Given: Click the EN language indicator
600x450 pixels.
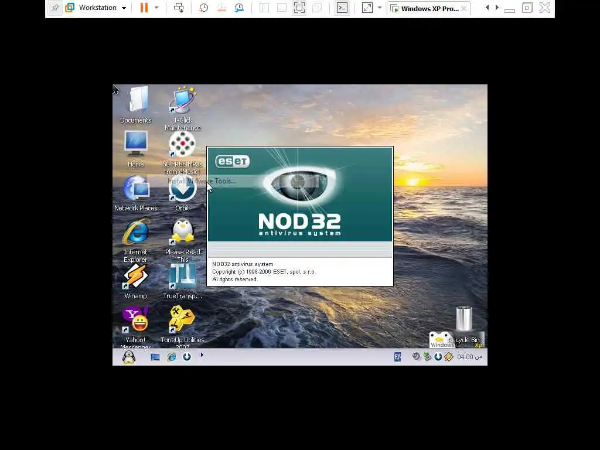Looking at the screenshot, I should 398,357.
